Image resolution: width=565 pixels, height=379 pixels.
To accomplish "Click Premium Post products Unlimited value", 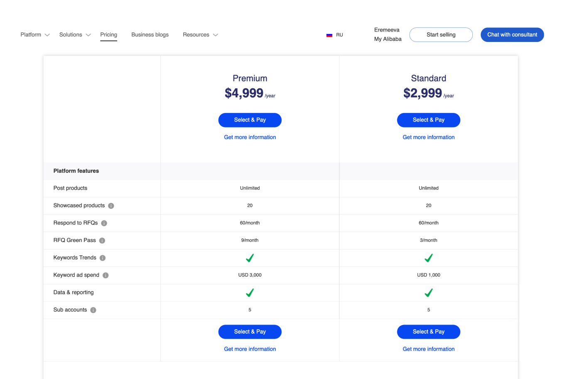I will (250, 188).
